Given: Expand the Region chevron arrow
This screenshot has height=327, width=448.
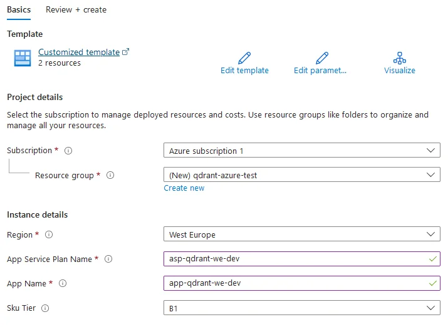Looking at the screenshot, I should tap(430, 234).
